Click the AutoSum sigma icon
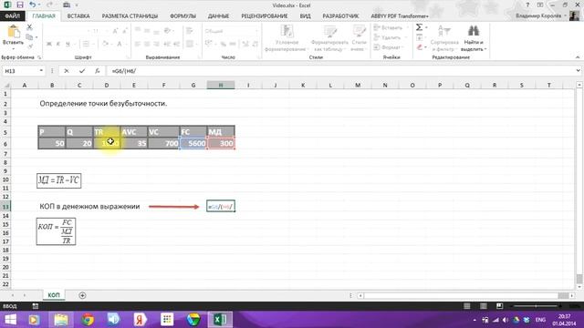Image resolution: width=584 pixels, height=328 pixels. (x=419, y=27)
